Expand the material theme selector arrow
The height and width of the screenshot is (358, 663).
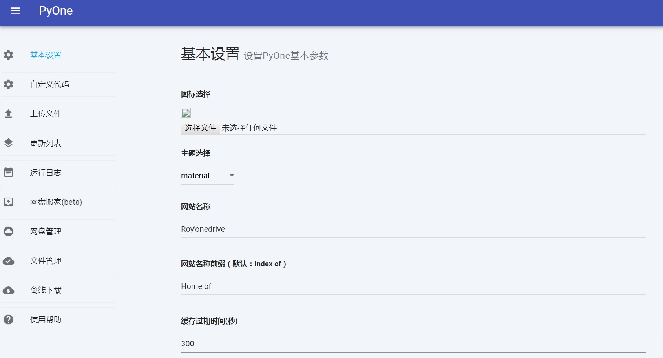click(232, 176)
